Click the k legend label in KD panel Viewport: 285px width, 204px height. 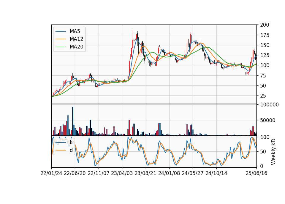click(71, 143)
